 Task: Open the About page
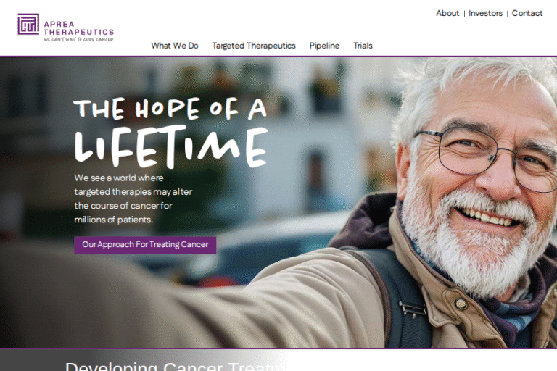(447, 13)
